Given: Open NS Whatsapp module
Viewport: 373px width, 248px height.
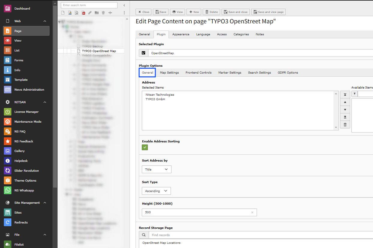Looking at the screenshot, I should [26, 190].
